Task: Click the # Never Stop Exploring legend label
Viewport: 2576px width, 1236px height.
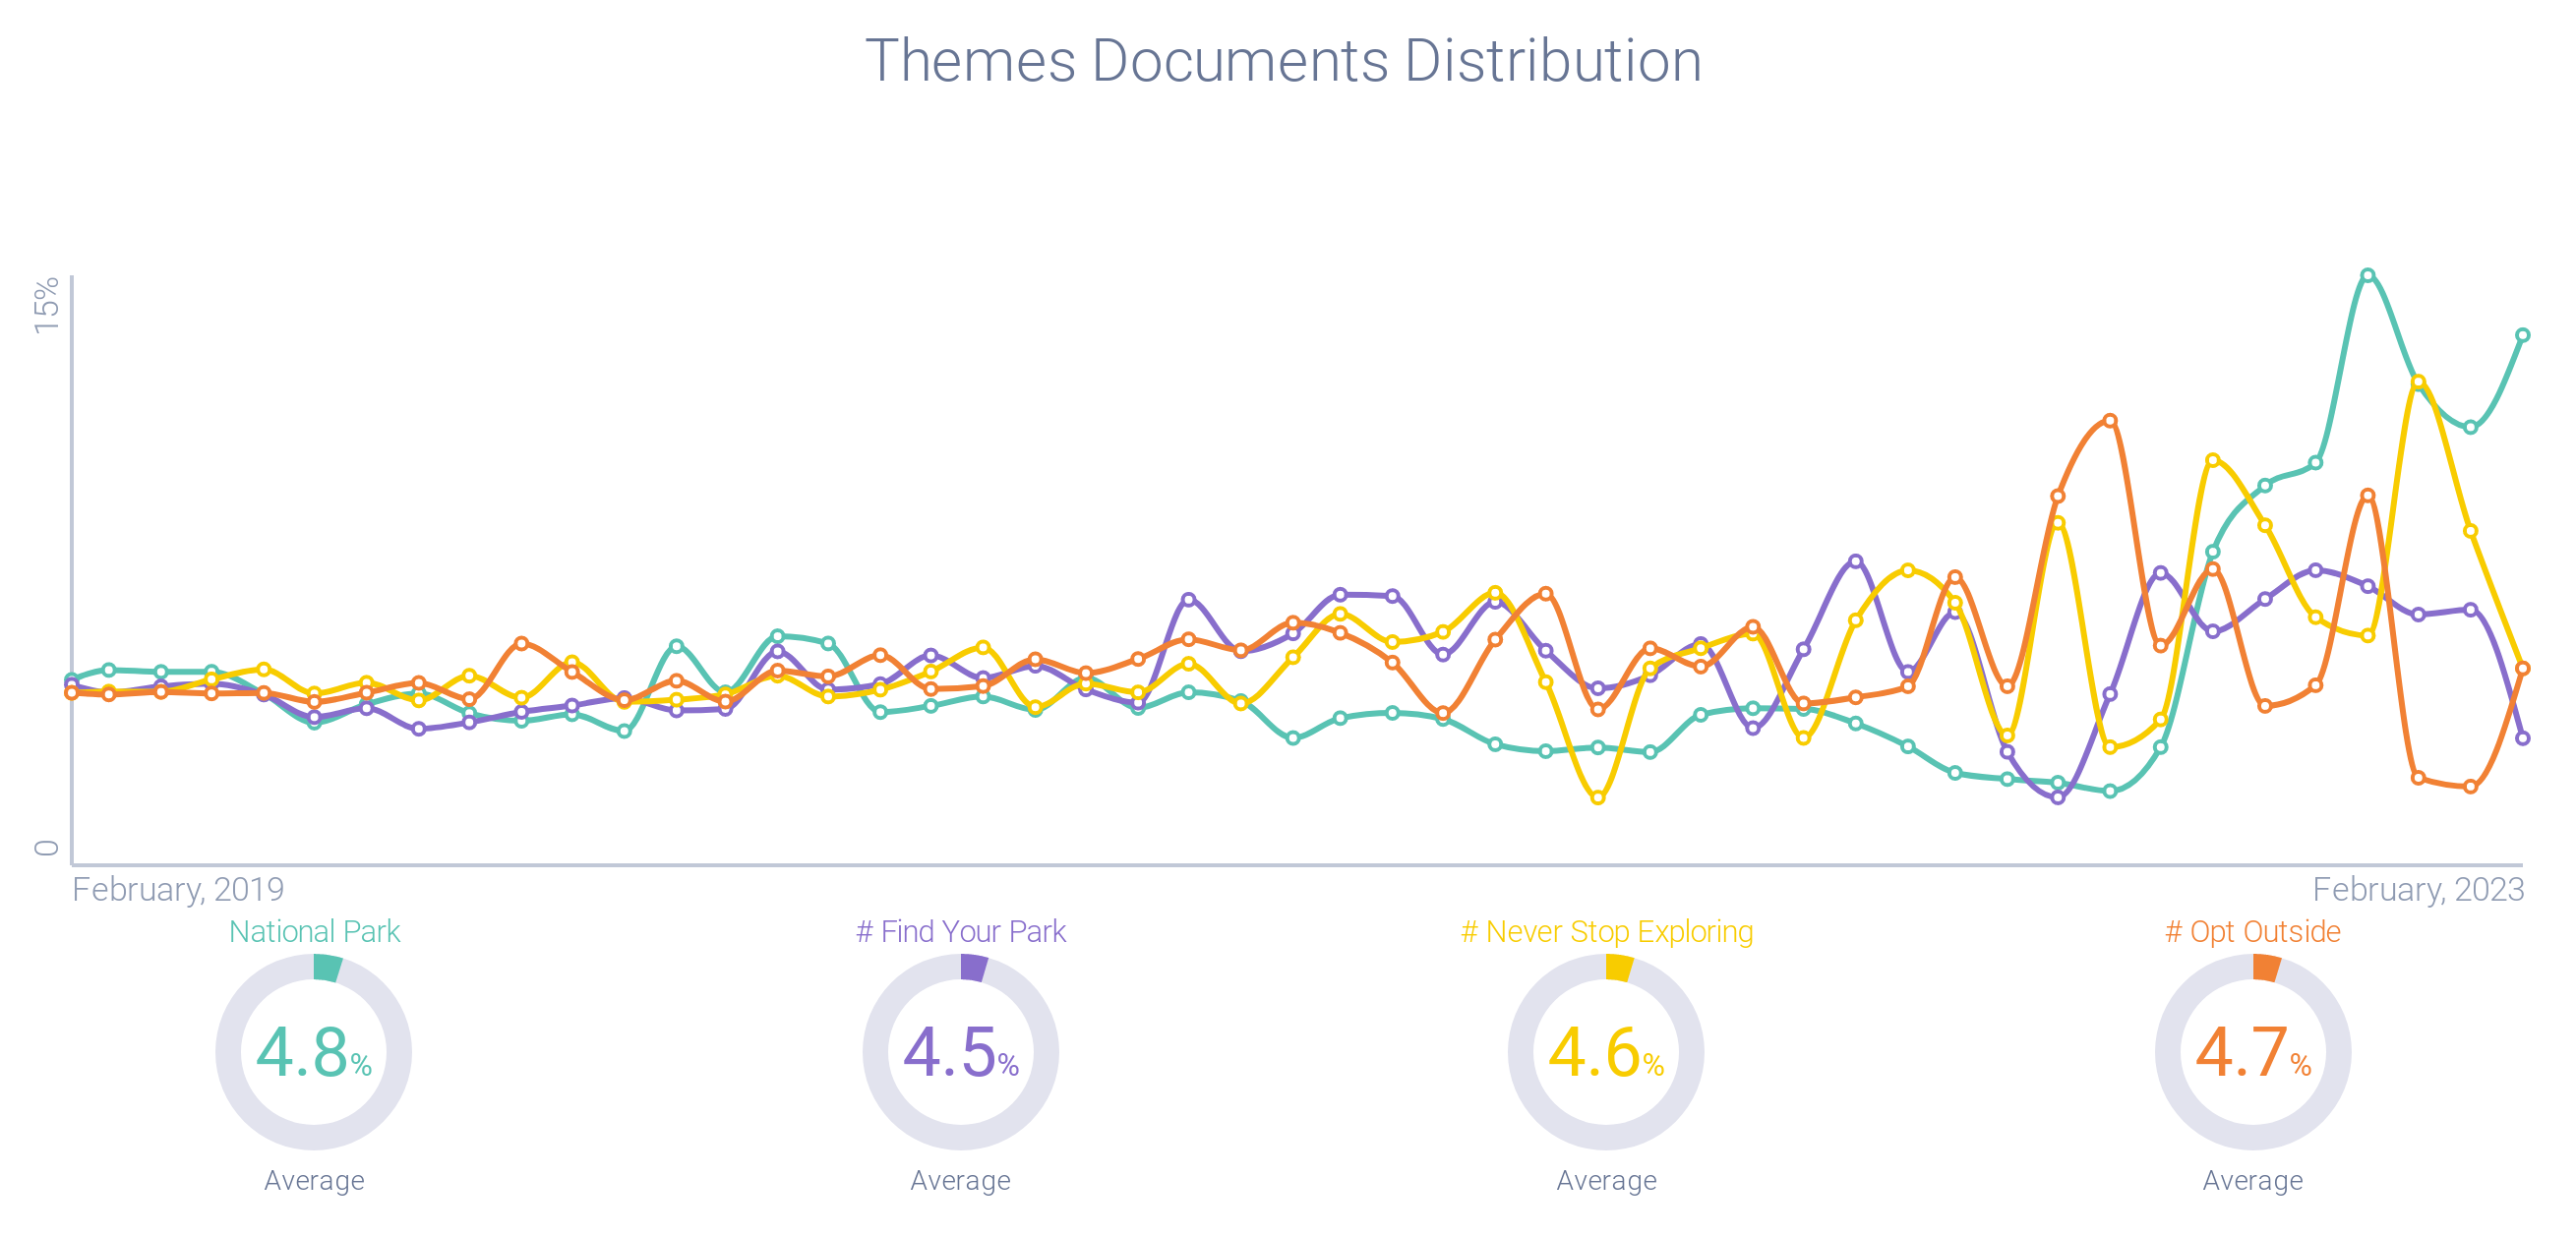Action: pyautogui.click(x=1606, y=931)
